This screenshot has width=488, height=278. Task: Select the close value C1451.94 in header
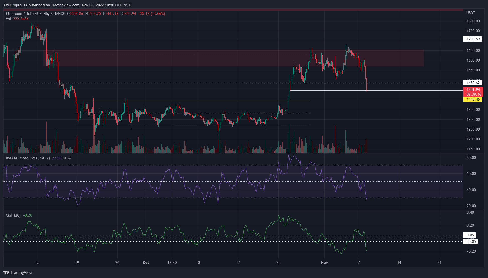click(x=128, y=14)
